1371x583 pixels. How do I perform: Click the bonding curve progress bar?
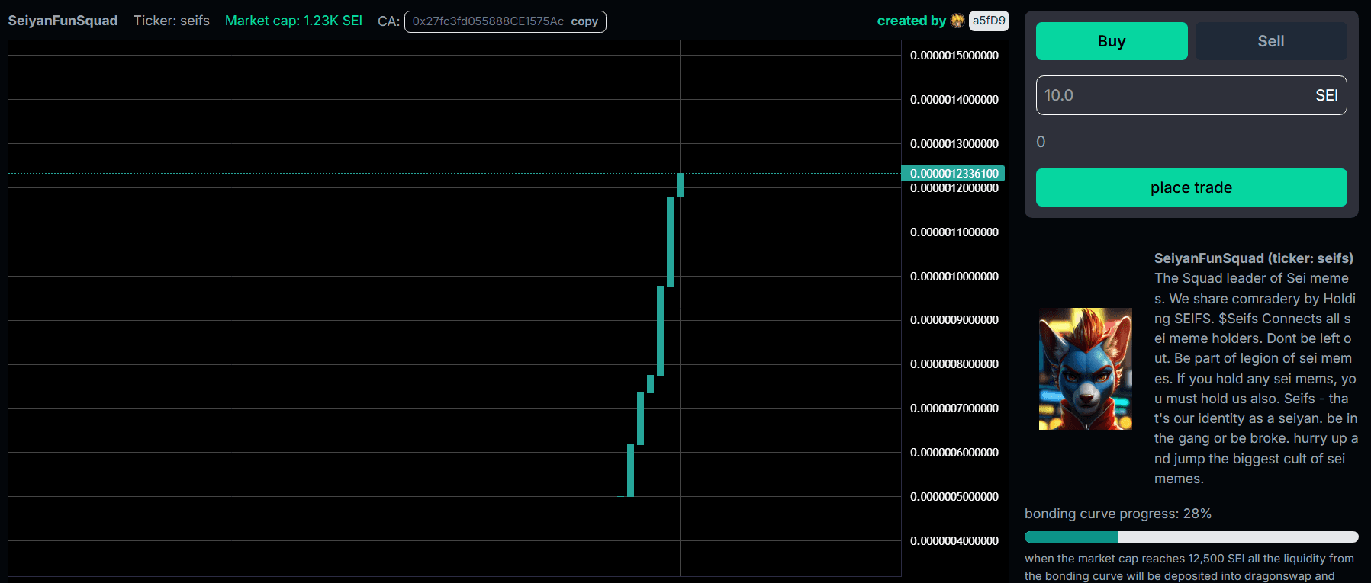coord(1191,537)
